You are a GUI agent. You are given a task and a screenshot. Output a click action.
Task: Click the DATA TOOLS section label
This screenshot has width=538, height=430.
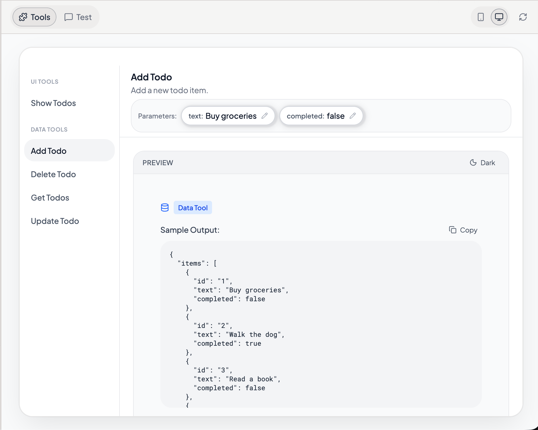(x=49, y=130)
